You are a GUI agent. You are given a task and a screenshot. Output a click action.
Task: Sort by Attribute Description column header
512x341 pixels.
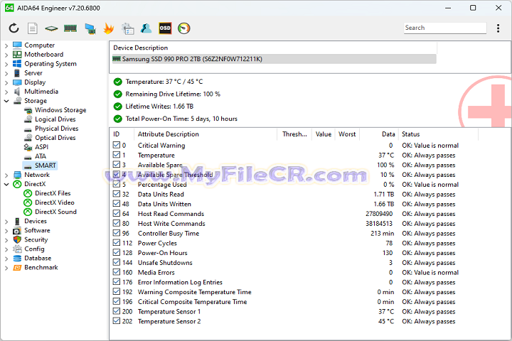tap(206, 134)
